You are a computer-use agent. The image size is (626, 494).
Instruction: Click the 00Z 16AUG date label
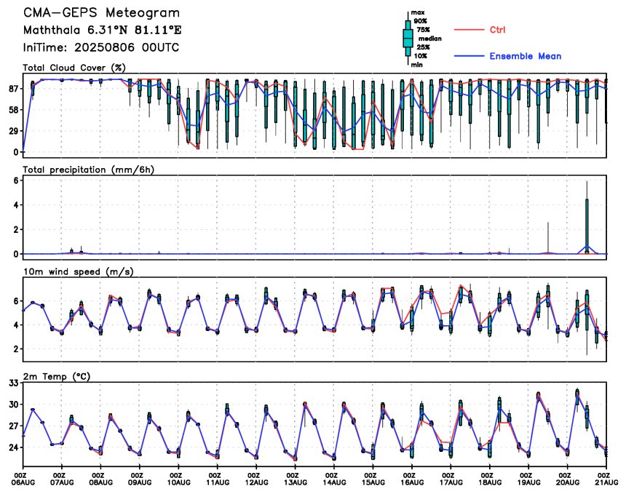coord(413,479)
